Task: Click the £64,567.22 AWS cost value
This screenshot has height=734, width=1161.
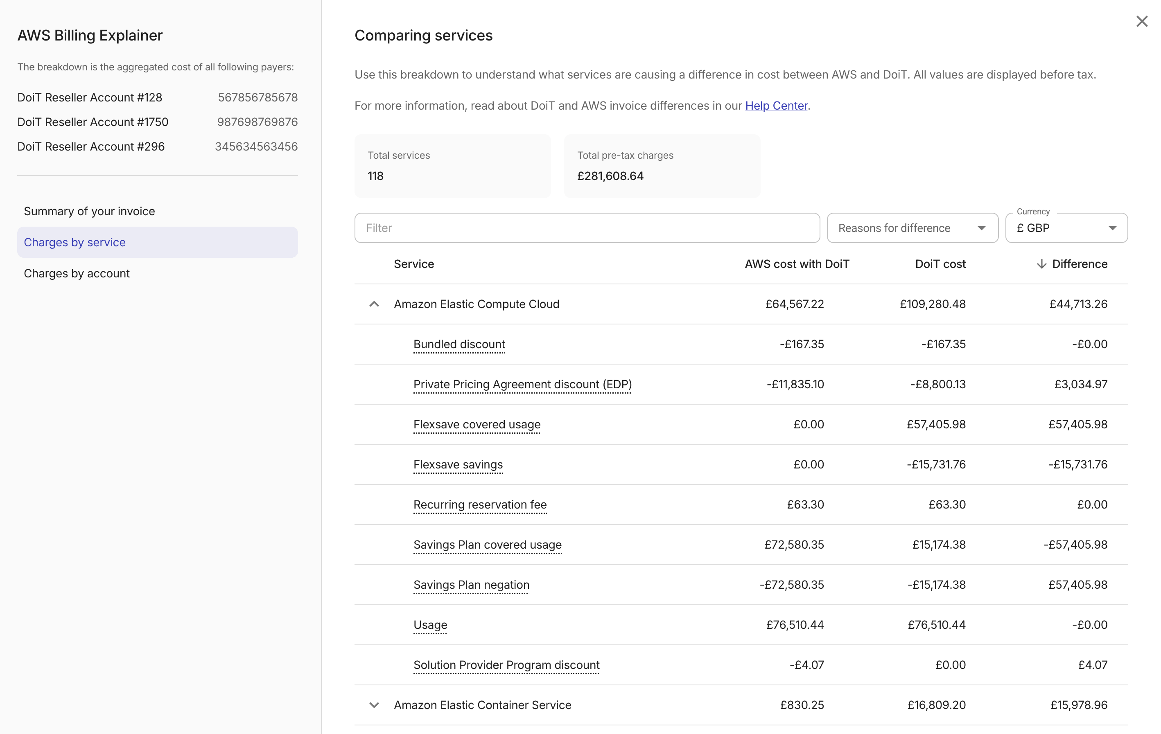Action: 794,304
